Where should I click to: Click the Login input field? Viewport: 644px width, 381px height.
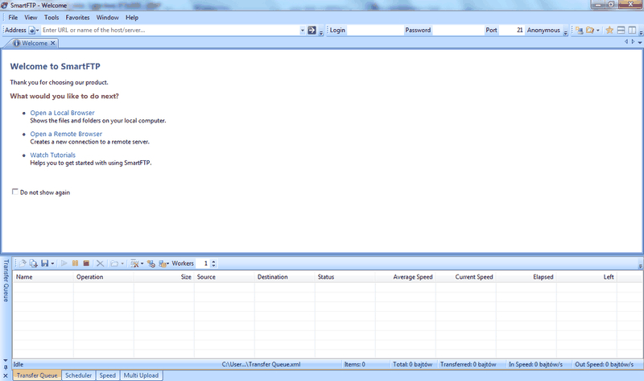[374, 30]
